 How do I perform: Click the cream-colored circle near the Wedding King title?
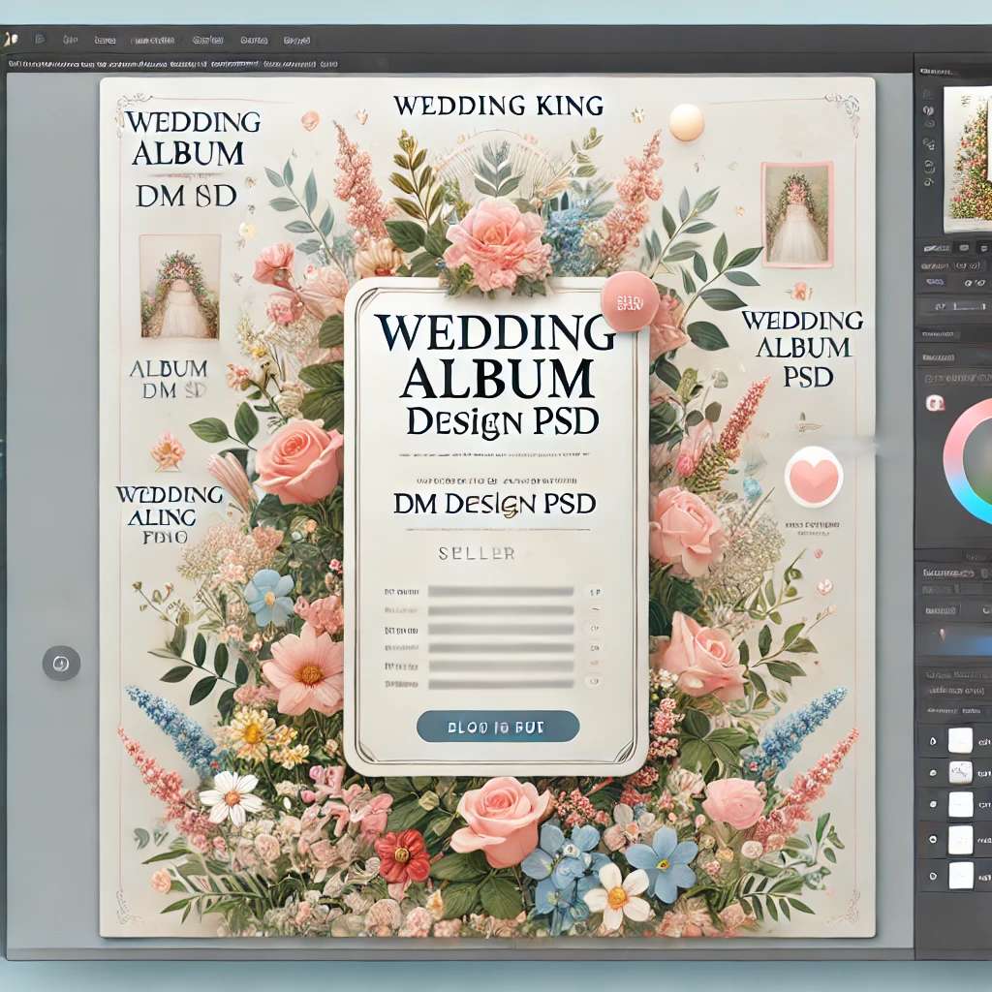[x=686, y=122]
